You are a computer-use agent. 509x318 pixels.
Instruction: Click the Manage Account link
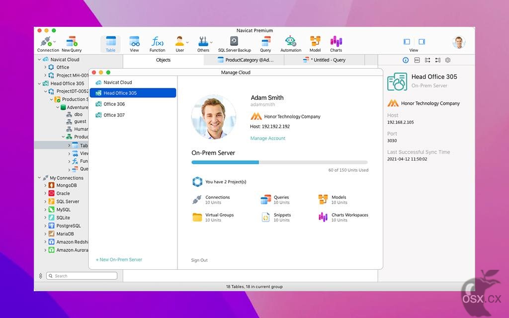pos(268,138)
